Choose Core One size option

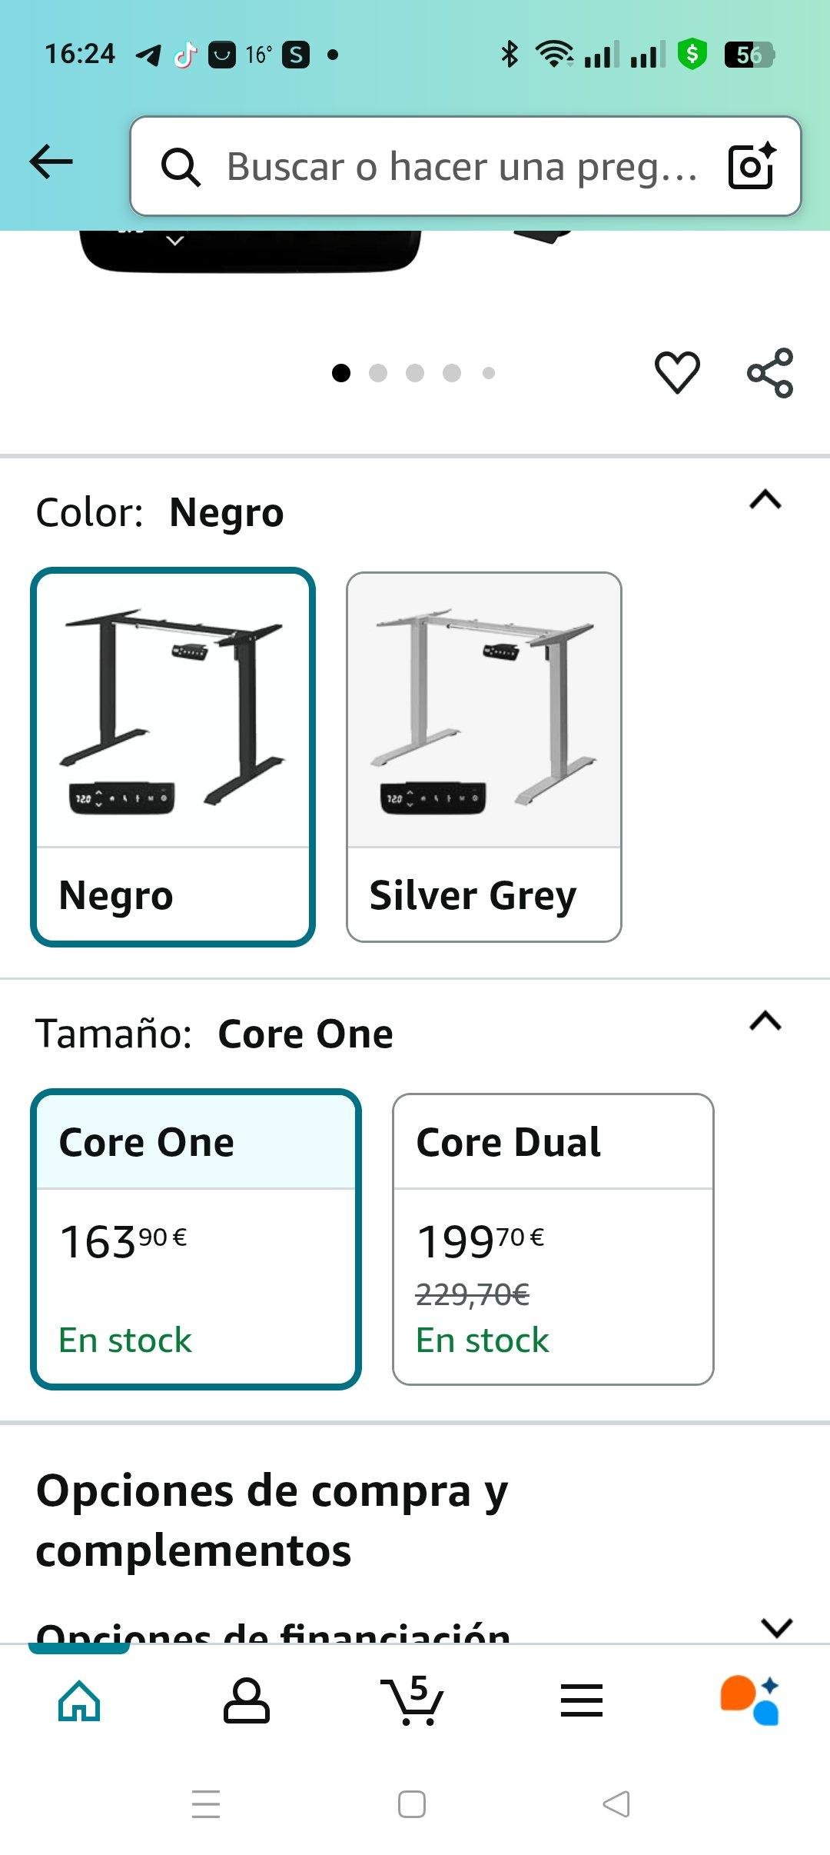point(196,1239)
